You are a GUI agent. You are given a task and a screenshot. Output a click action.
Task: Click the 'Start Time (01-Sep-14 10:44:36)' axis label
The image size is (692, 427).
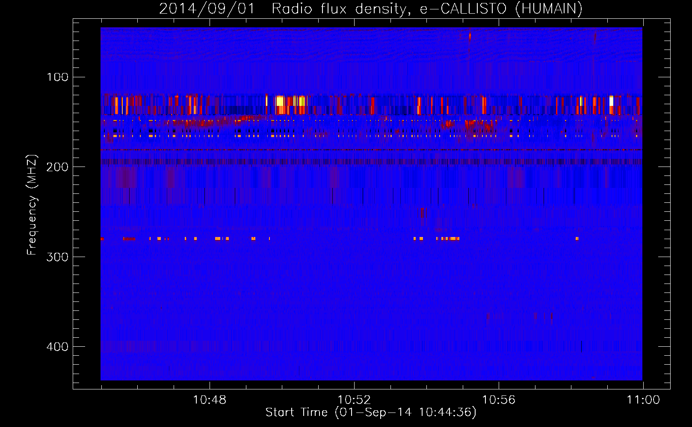[371, 412]
